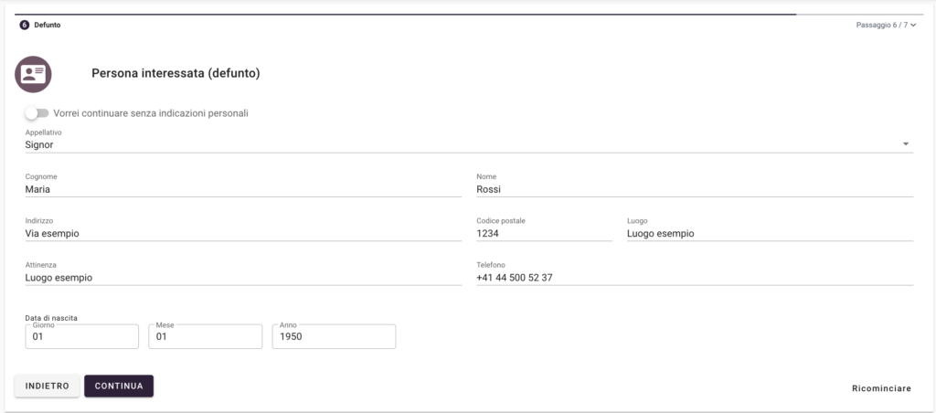This screenshot has height=413, width=936.
Task: Focus the Nome field containing Rossi
Action: point(694,189)
